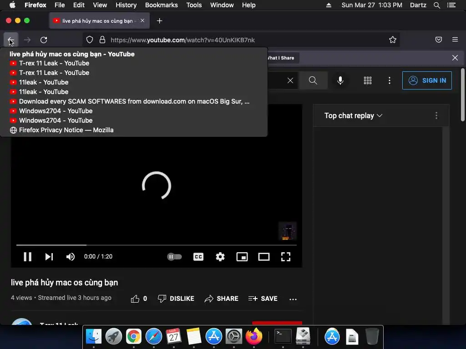The image size is (466, 349).
Task: Open Save to Pocket button
Action: 439,40
